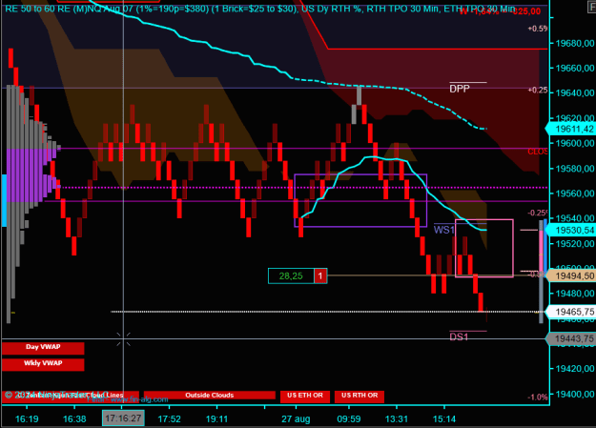Click the 17:52 time axis label
Image resolution: width=596 pixels, height=428 pixels.
point(169,418)
